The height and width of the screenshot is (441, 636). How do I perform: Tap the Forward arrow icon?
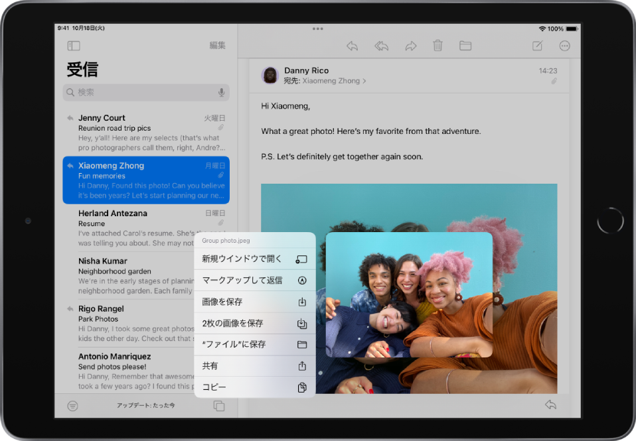coord(410,46)
